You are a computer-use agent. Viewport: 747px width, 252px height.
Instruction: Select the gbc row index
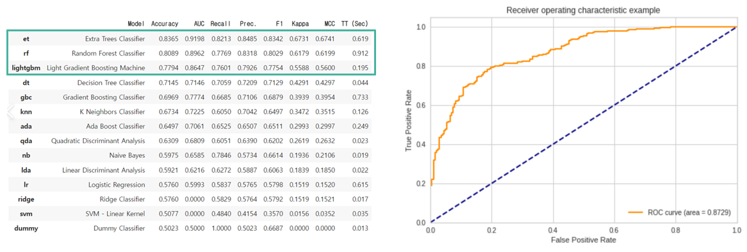[x=26, y=97]
